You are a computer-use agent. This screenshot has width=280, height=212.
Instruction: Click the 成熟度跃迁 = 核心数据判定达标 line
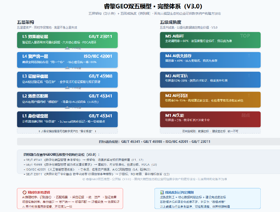click(193, 197)
